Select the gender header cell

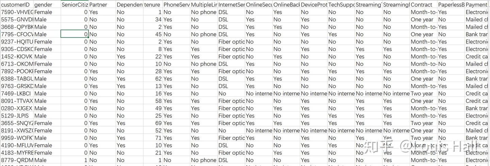[x=47, y=5]
